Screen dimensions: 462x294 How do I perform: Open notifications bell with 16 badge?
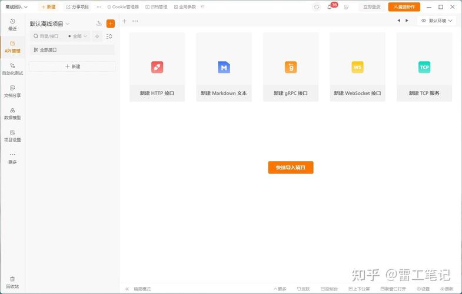[x=330, y=7]
